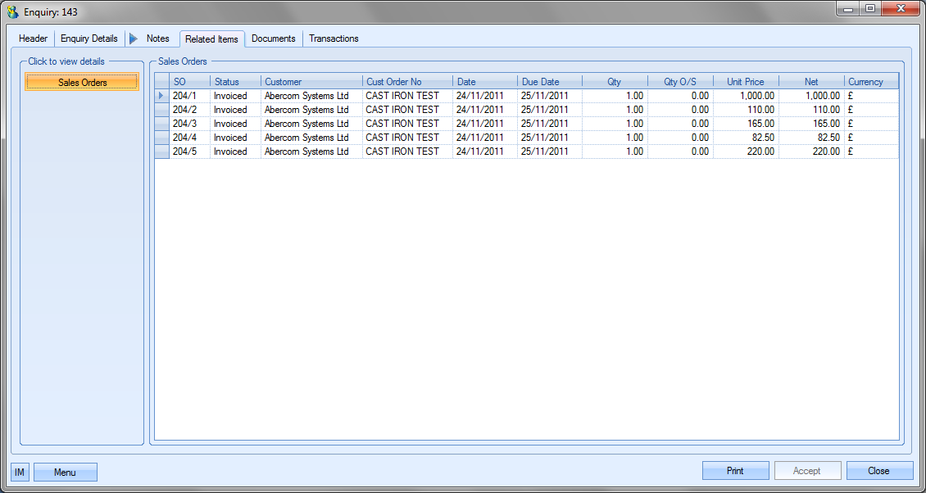
Task: Click the Print button
Action: click(x=735, y=471)
